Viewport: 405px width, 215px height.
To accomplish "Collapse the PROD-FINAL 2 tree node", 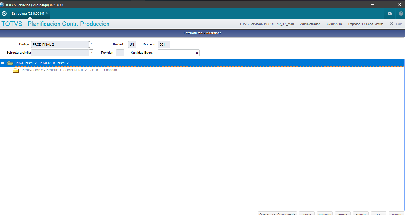I will click(3, 63).
